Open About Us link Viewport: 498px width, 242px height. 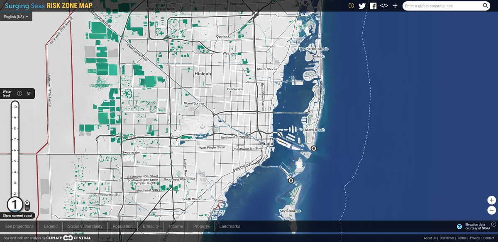(430, 238)
